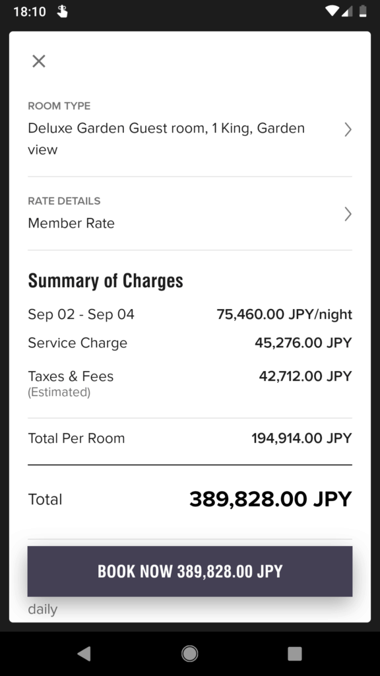Tap the Service Charge amount 45,276.00 JPY
This screenshot has width=380, height=676.
pos(303,343)
